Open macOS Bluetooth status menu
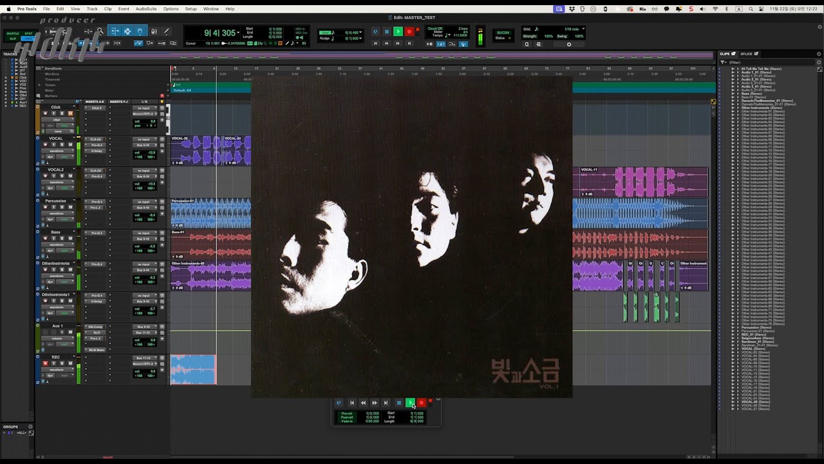Image resolution: width=824 pixels, height=464 pixels. tap(726, 9)
